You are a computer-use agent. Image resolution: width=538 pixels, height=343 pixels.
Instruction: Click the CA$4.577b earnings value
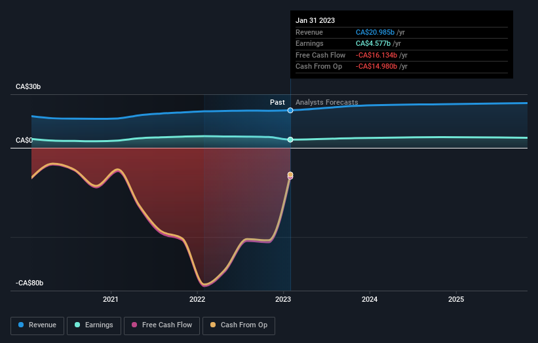tap(373, 43)
